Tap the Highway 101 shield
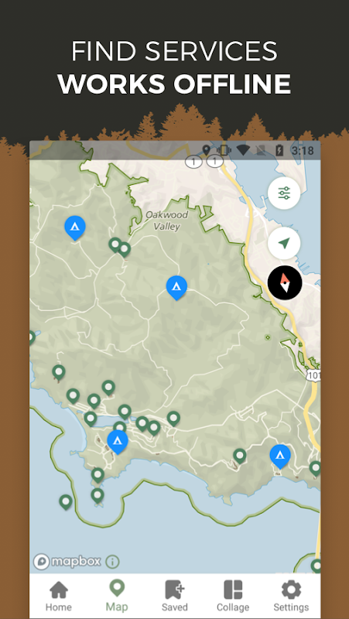The image size is (349, 619). pyautogui.click(x=313, y=375)
